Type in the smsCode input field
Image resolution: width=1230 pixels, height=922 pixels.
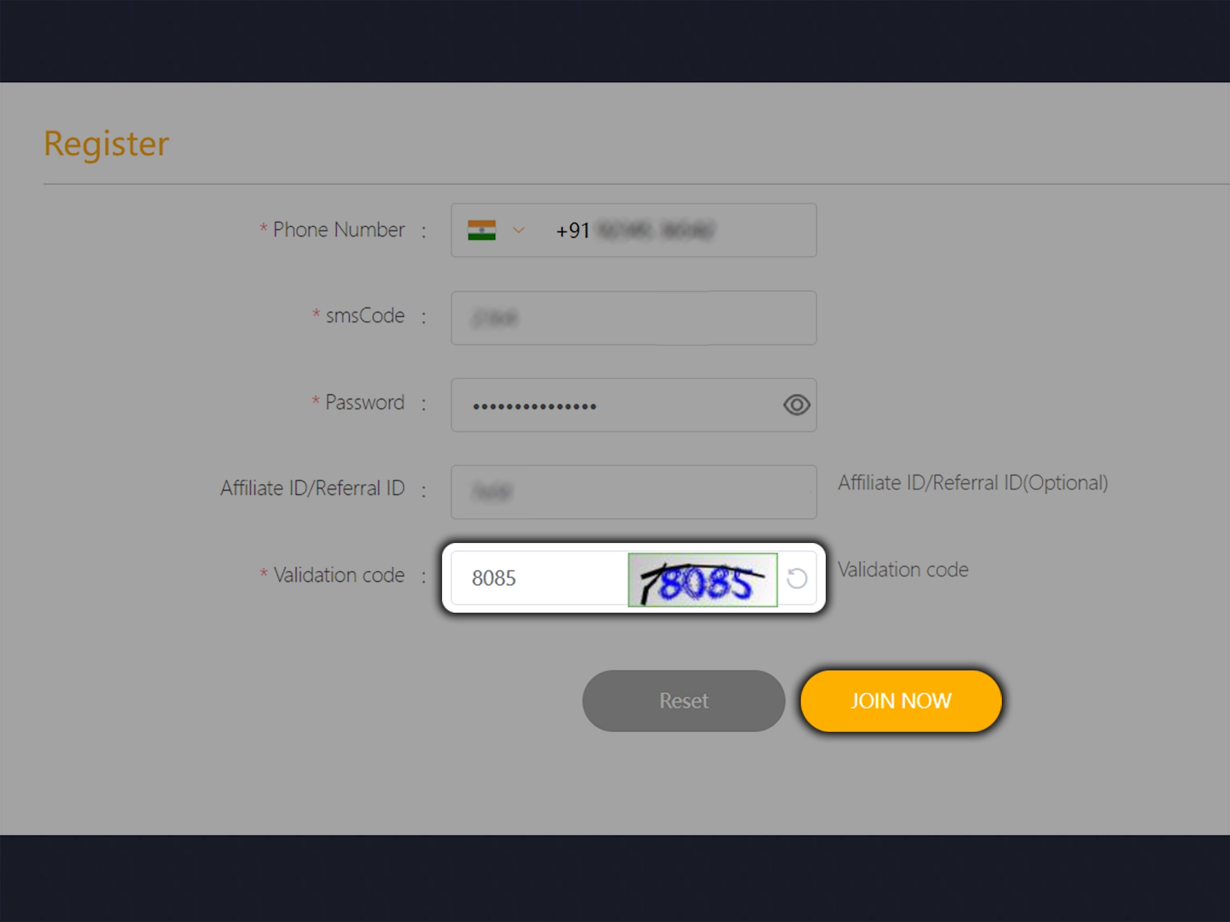pos(634,318)
